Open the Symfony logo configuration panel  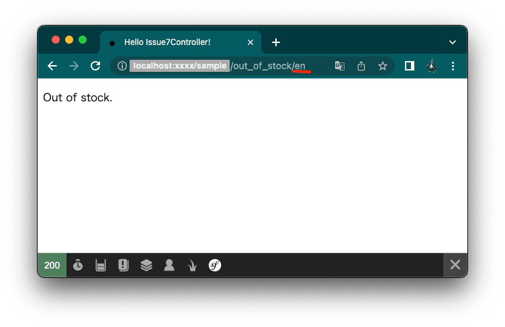215,265
